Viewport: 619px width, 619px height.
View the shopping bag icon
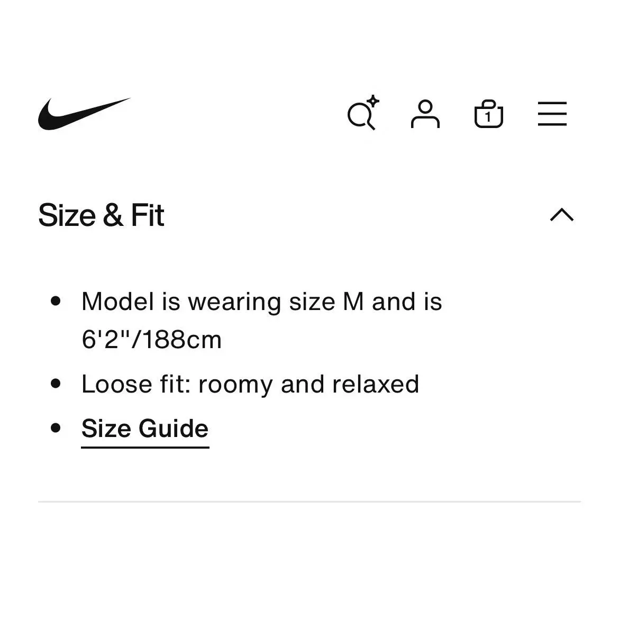pyautogui.click(x=489, y=114)
